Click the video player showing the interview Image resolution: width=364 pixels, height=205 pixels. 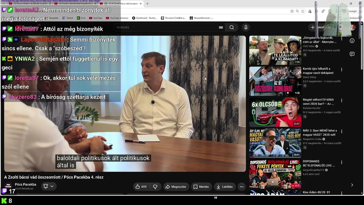pos(125,104)
